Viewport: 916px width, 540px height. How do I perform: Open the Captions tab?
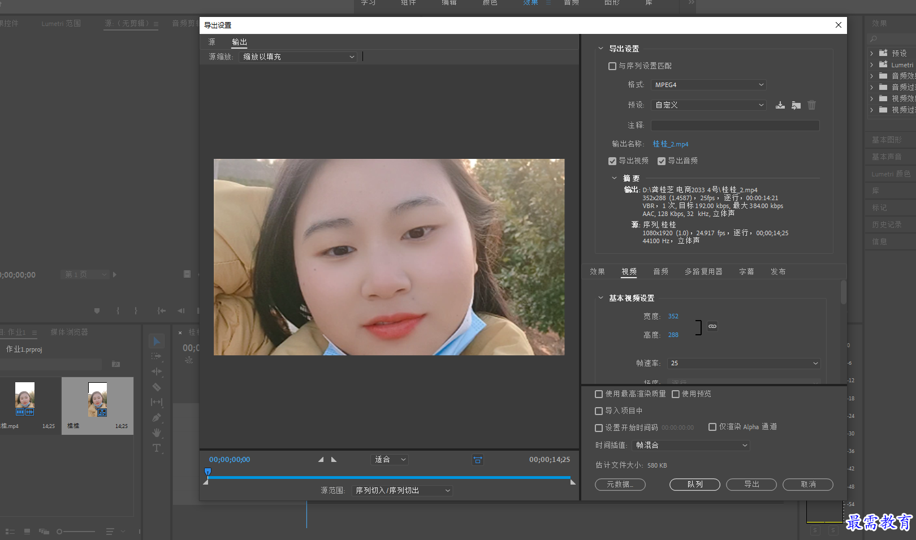(x=746, y=272)
